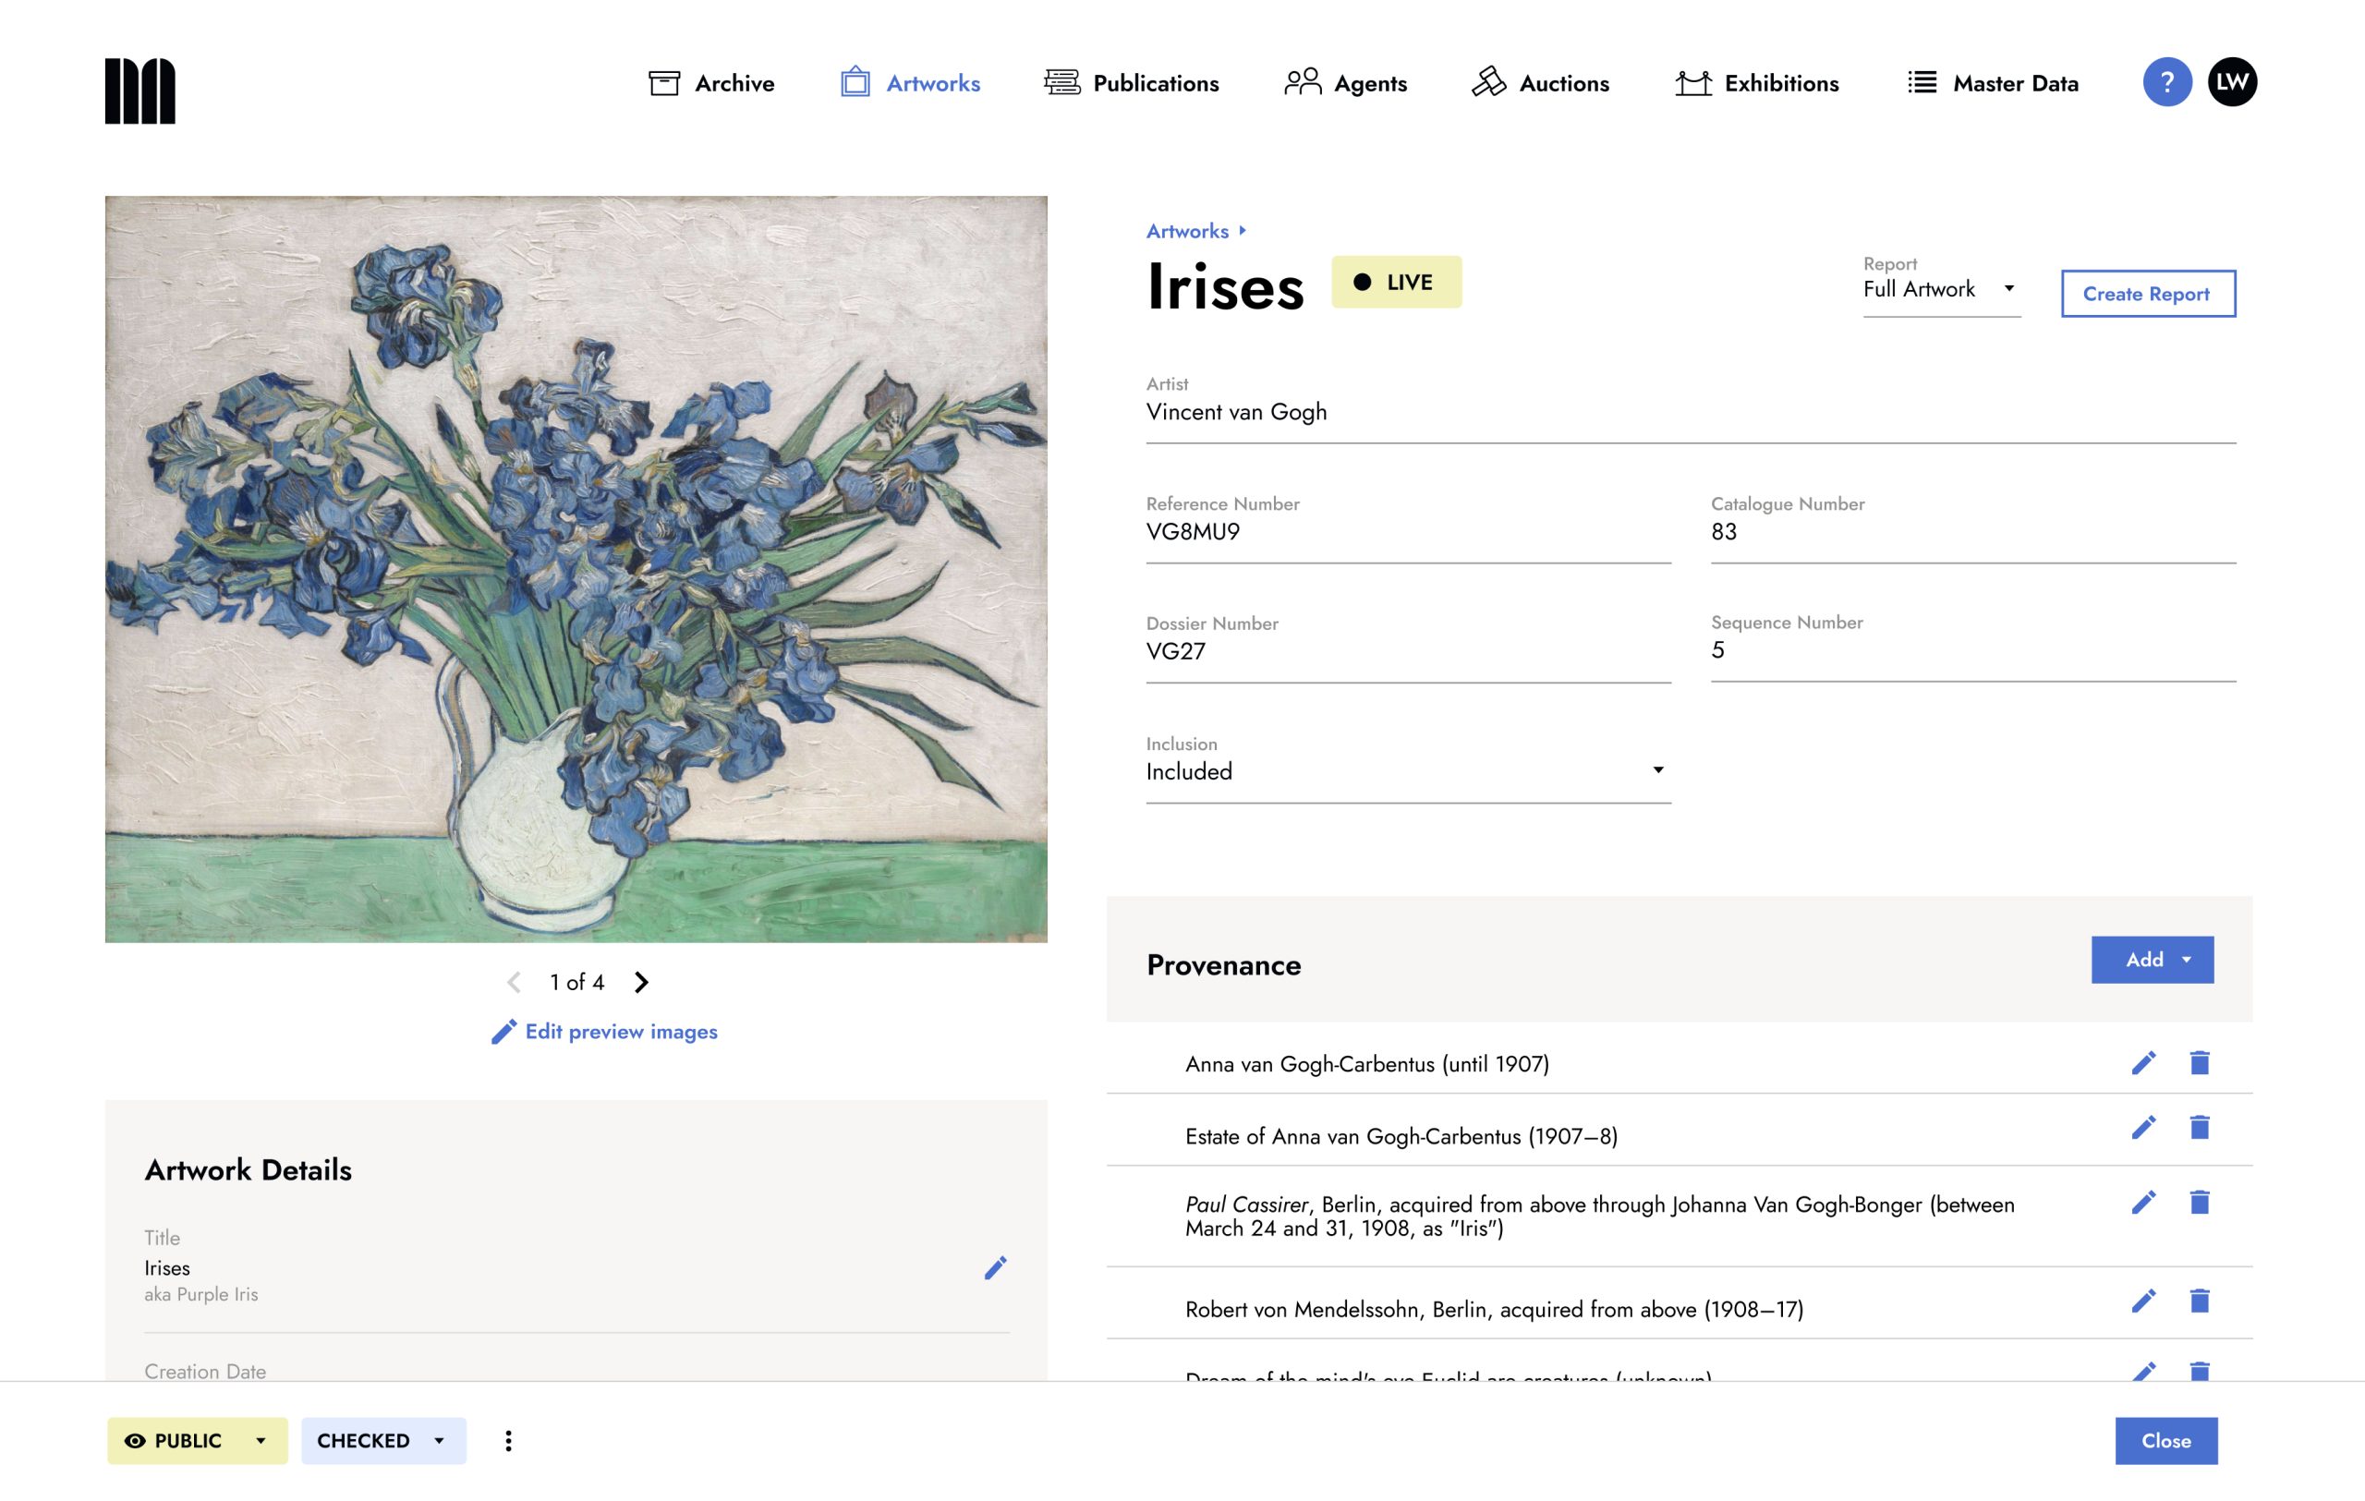Click the LIVE status badge
Image resolution: width=2365 pixels, height=1501 pixels.
click(1396, 282)
